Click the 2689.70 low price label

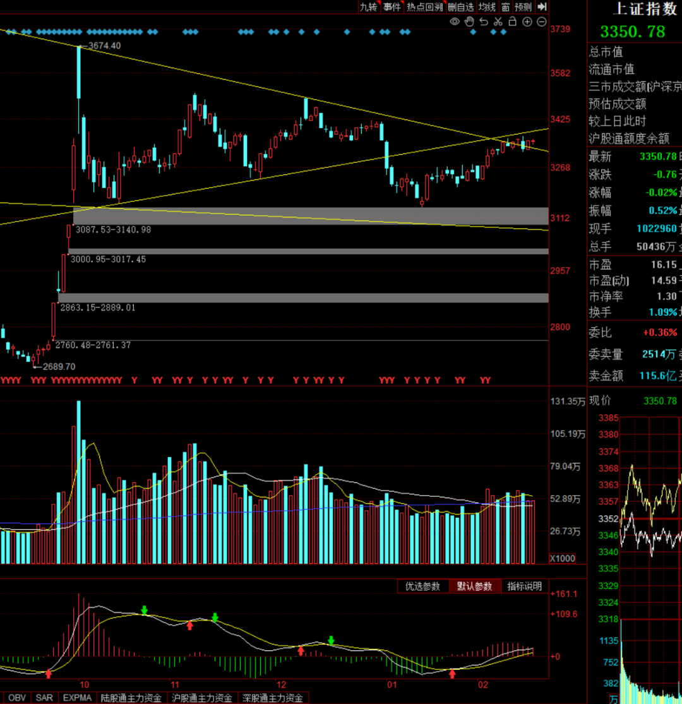(x=59, y=366)
